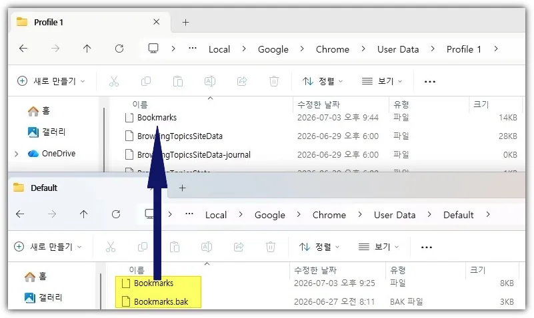Image resolution: width=534 pixels, height=318 pixels.
Task: Click Google breadcrumb in Default window
Action: (x=270, y=216)
